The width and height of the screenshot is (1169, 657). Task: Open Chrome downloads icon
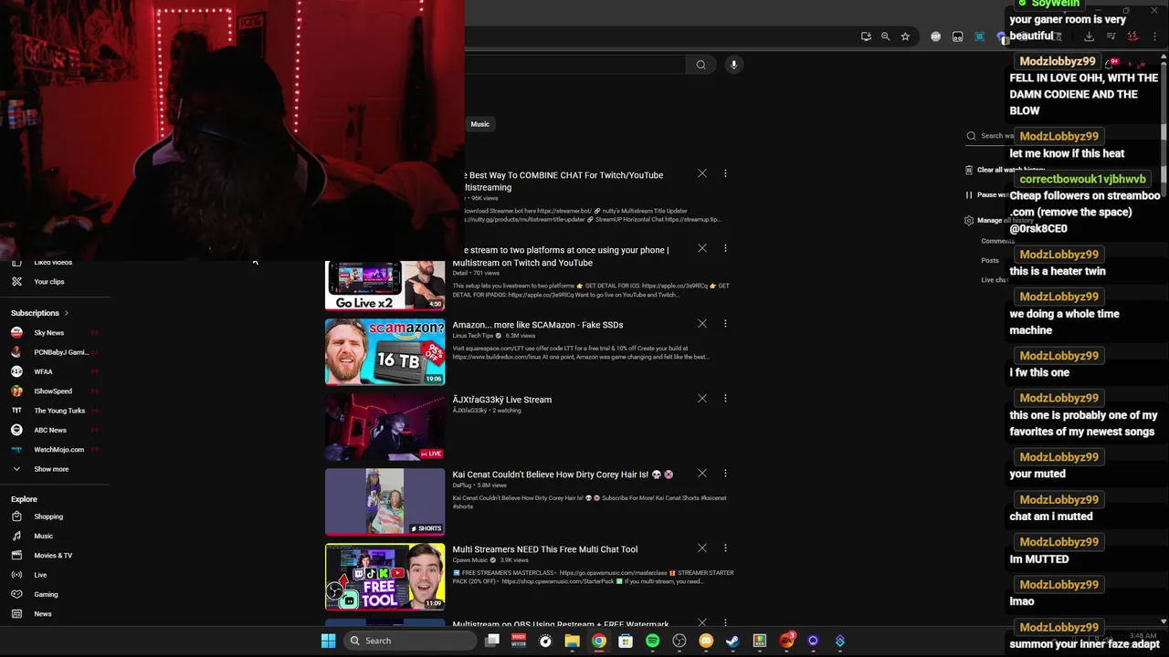point(1089,36)
